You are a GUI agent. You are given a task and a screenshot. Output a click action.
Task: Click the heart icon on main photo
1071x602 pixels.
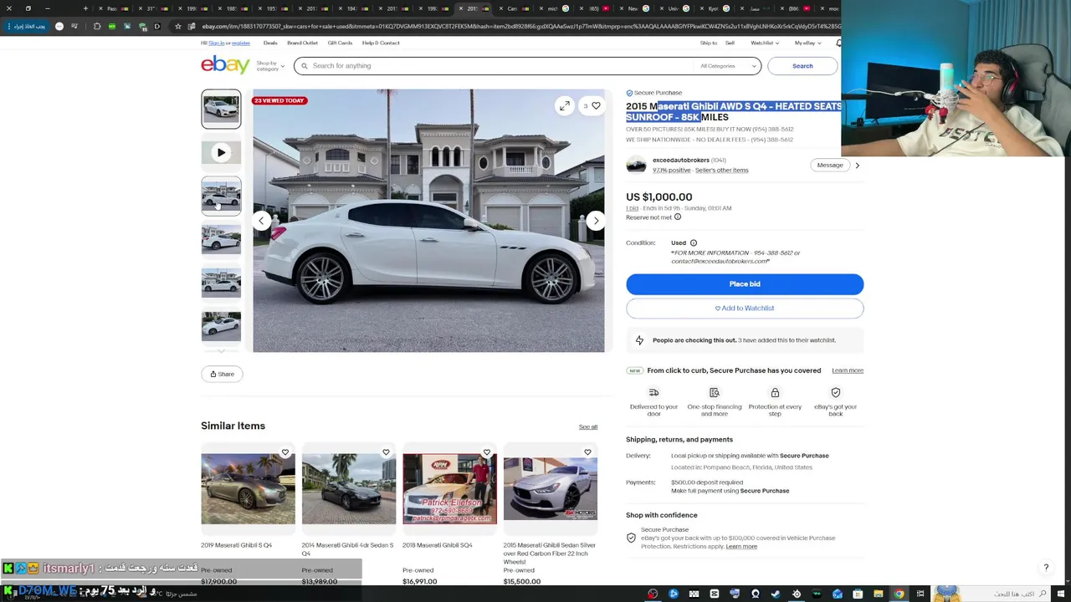[x=596, y=106]
